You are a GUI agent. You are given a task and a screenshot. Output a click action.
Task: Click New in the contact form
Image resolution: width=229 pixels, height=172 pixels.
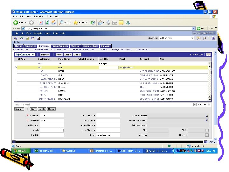33,109
